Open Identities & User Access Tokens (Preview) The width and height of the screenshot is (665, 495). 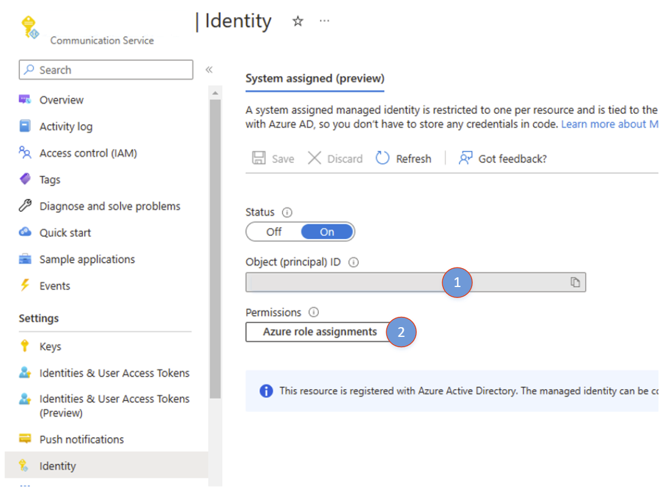[114, 406]
